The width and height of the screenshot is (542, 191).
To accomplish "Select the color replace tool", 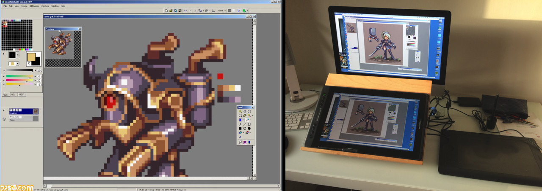I will click(240, 133).
